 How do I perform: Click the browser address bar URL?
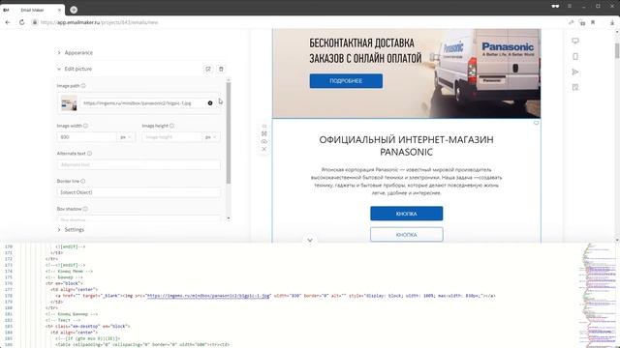click(99, 22)
